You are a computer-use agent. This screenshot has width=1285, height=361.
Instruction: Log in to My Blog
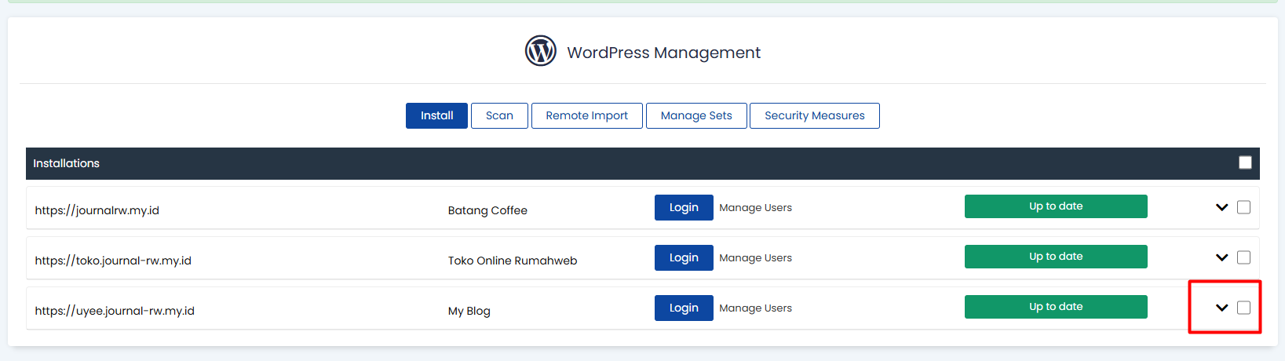tap(683, 308)
